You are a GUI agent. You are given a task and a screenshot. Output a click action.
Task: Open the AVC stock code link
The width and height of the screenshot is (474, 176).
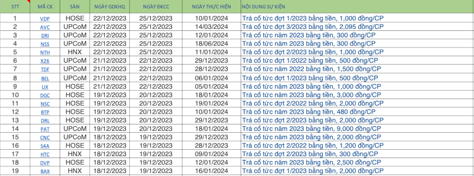[x=45, y=27]
